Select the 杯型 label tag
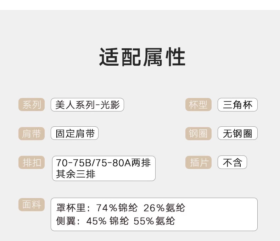 198,105
